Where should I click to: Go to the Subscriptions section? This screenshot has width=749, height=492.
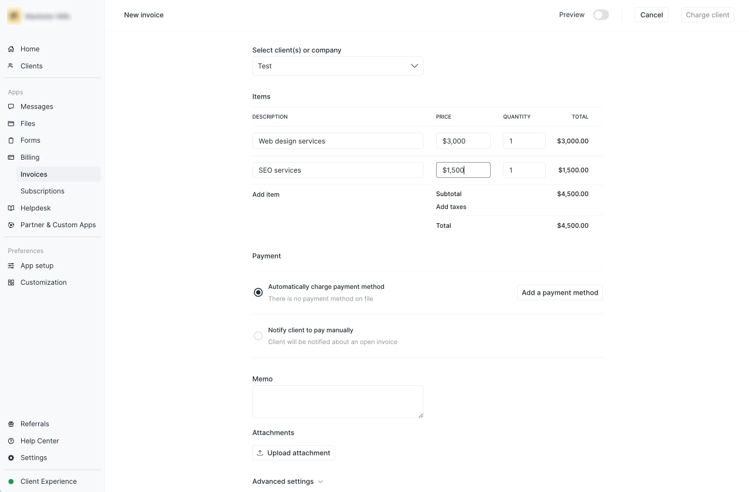42,191
